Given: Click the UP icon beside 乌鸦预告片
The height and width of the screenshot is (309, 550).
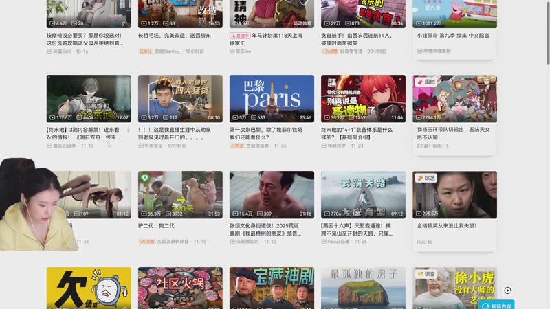Looking at the screenshot, I should click(x=232, y=242).
